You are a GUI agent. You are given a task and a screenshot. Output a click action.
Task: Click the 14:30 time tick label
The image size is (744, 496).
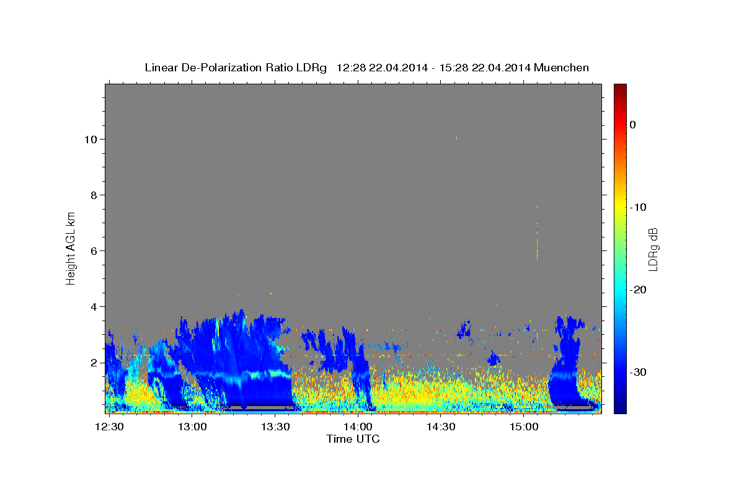point(441,427)
